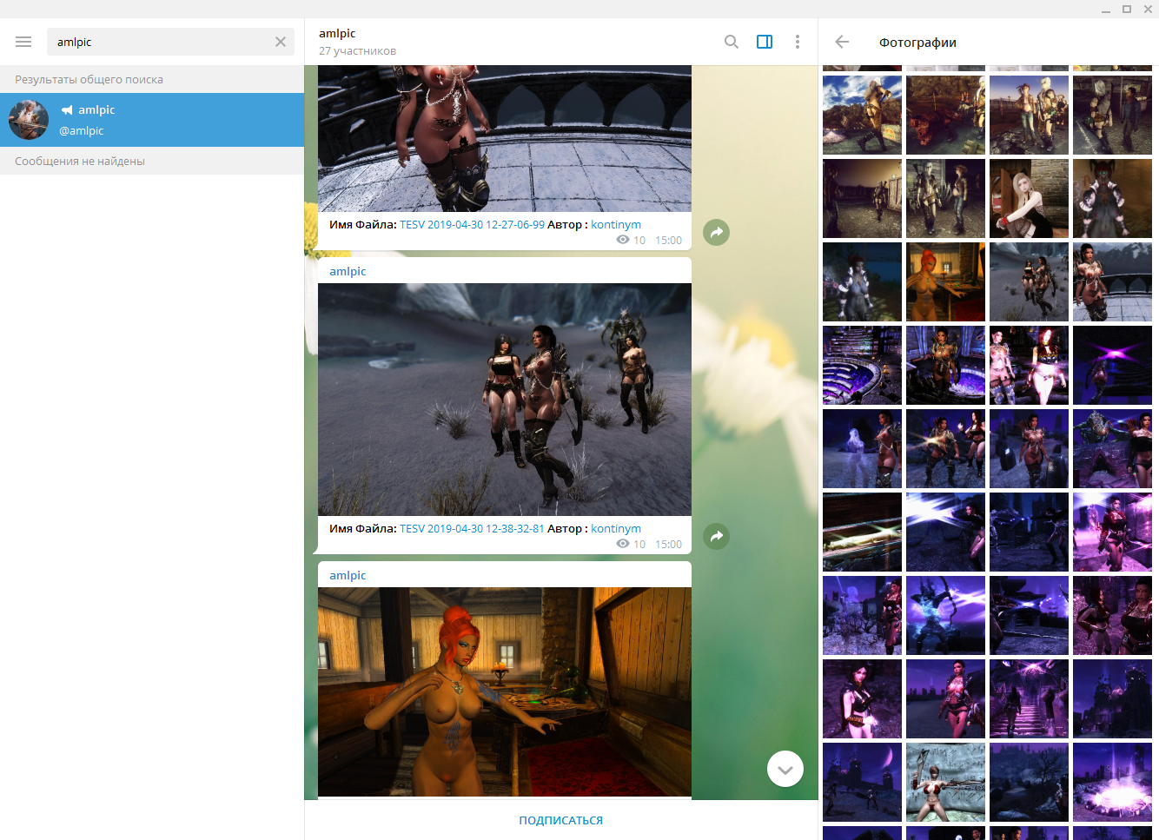Go back from the Фотографии panel

(x=842, y=42)
